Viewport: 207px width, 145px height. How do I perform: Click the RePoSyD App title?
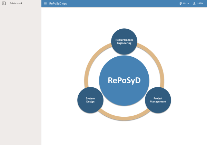(x=58, y=3)
